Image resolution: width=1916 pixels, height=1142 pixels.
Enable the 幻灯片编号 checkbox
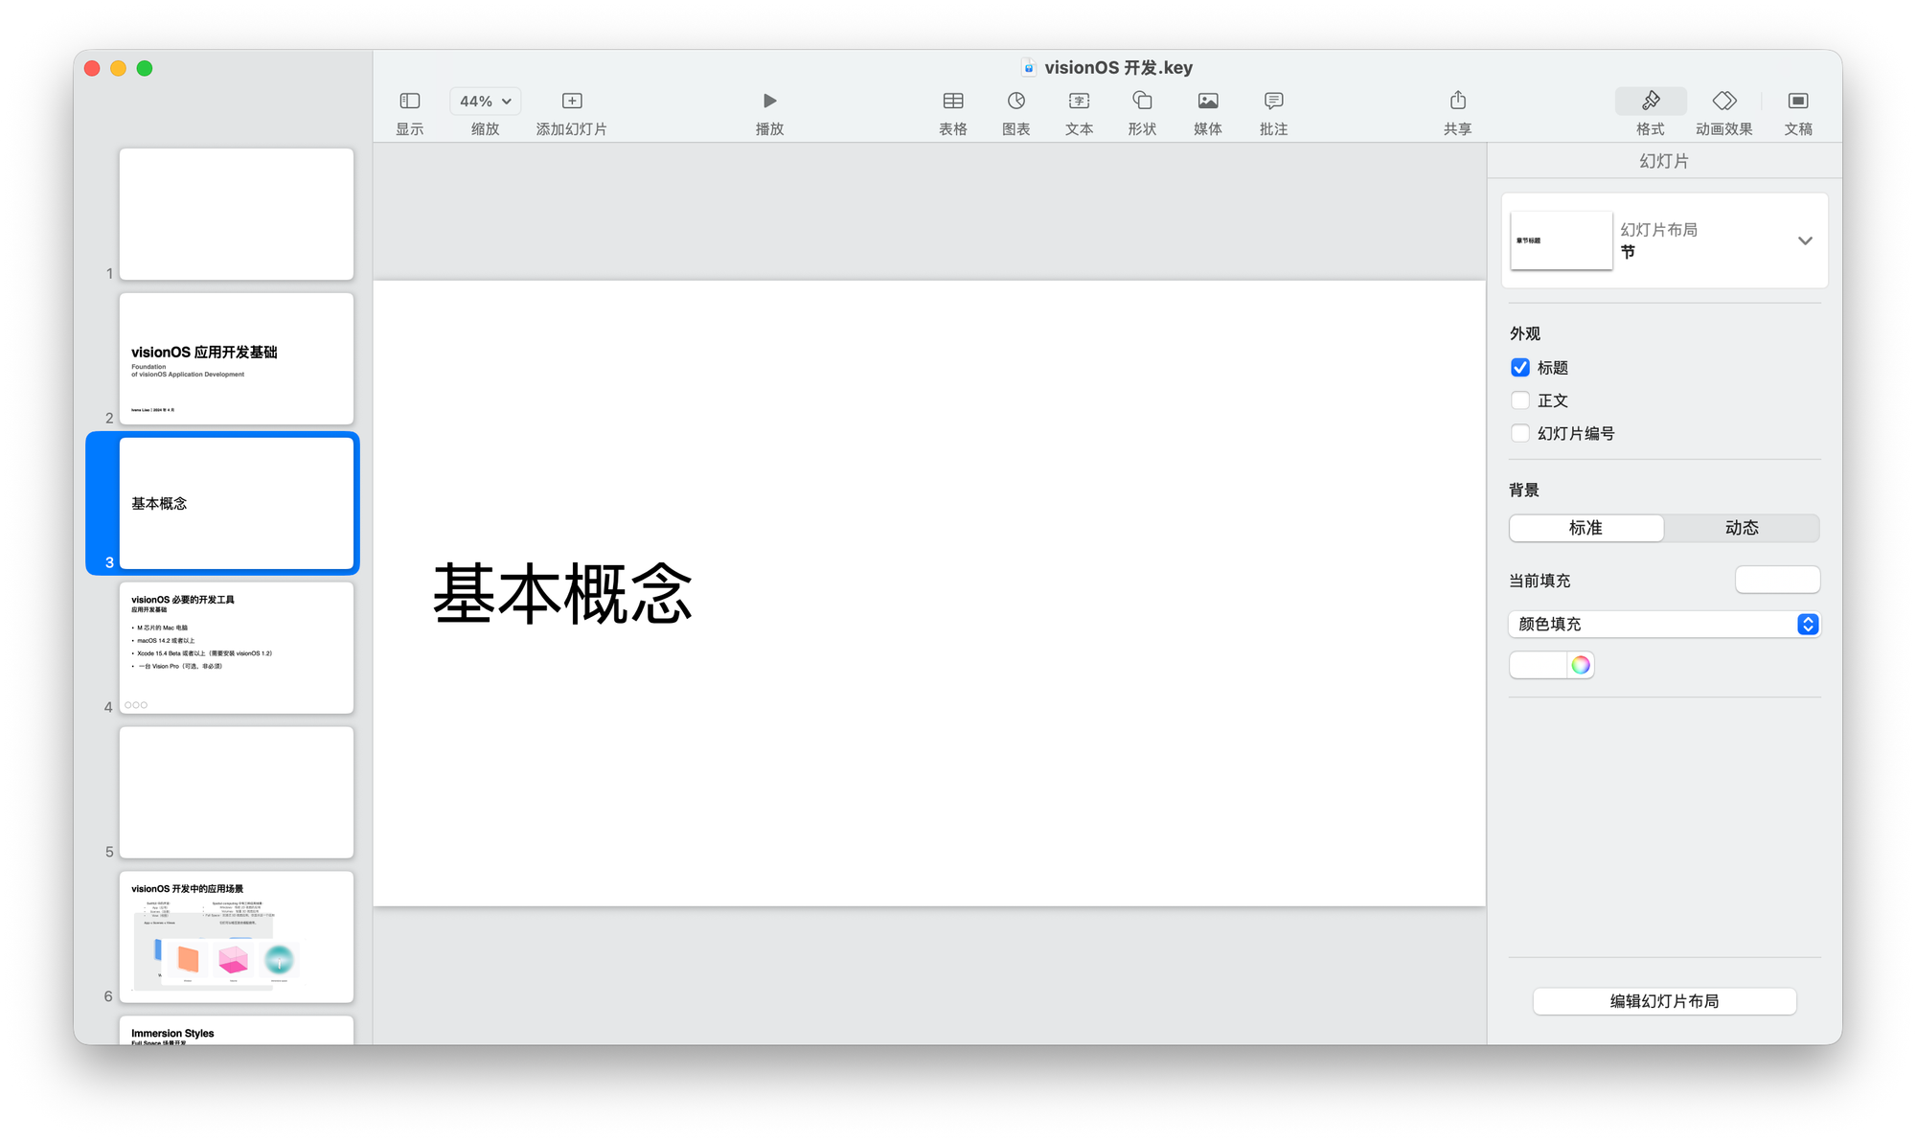[1520, 433]
